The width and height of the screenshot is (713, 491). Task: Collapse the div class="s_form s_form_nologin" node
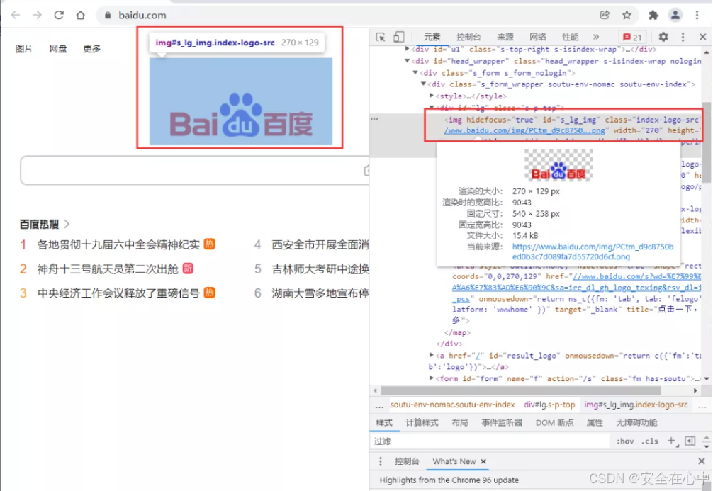(415, 72)
